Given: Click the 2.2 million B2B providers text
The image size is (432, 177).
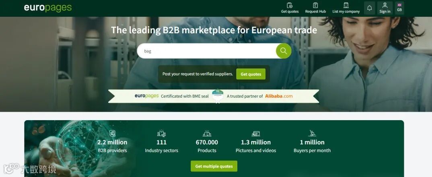Looking at the screenshot, I should (x=112, y=146).
